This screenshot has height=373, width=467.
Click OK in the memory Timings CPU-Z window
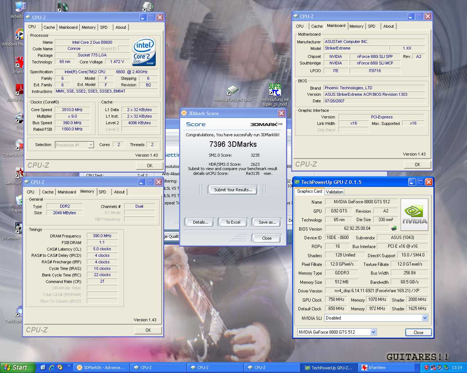(148, 330)
